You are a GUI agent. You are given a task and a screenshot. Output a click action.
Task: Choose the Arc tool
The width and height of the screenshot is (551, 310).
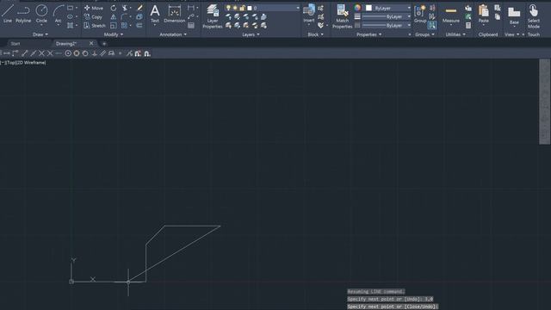(59, 14)
